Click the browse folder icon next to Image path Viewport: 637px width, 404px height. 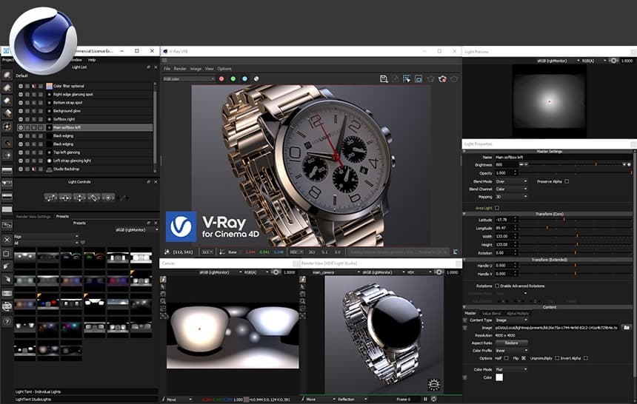(627, 327)
